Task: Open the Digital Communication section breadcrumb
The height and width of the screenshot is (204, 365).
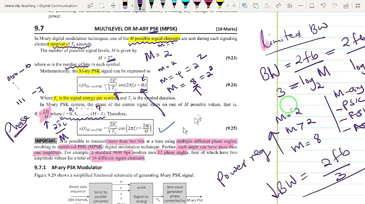Action: [x=58, y=6]
